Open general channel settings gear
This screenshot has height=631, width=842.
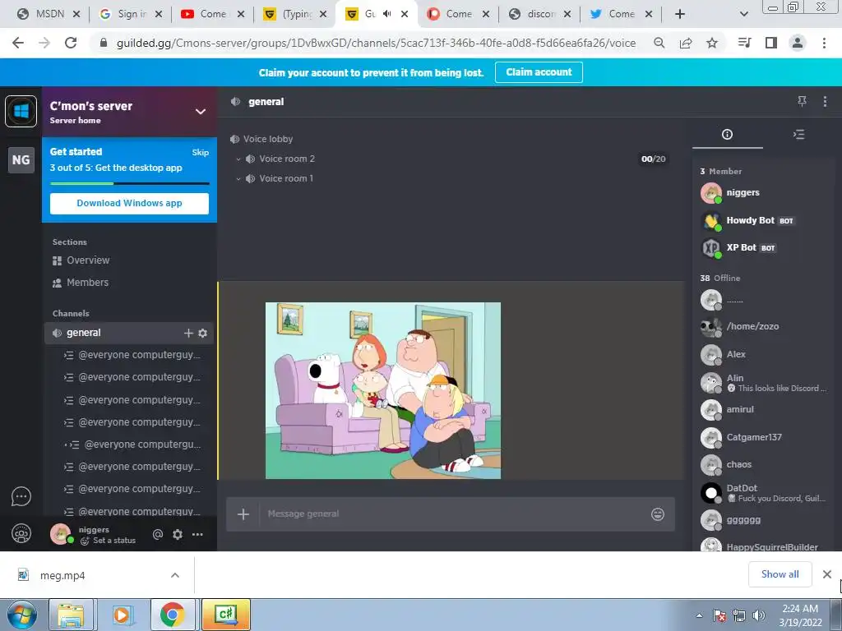coord(203,334)
